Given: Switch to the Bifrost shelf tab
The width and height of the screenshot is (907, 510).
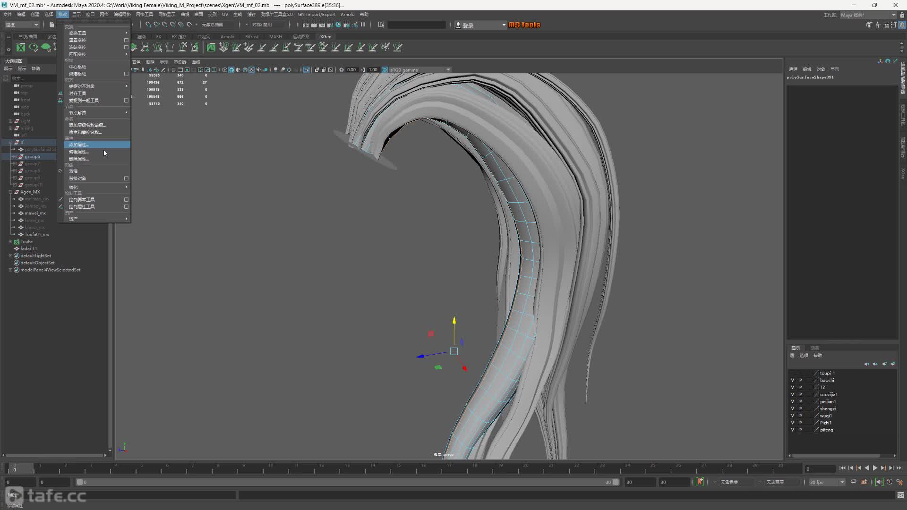Looking at the screenshot, I should click(x=252, y=37).
